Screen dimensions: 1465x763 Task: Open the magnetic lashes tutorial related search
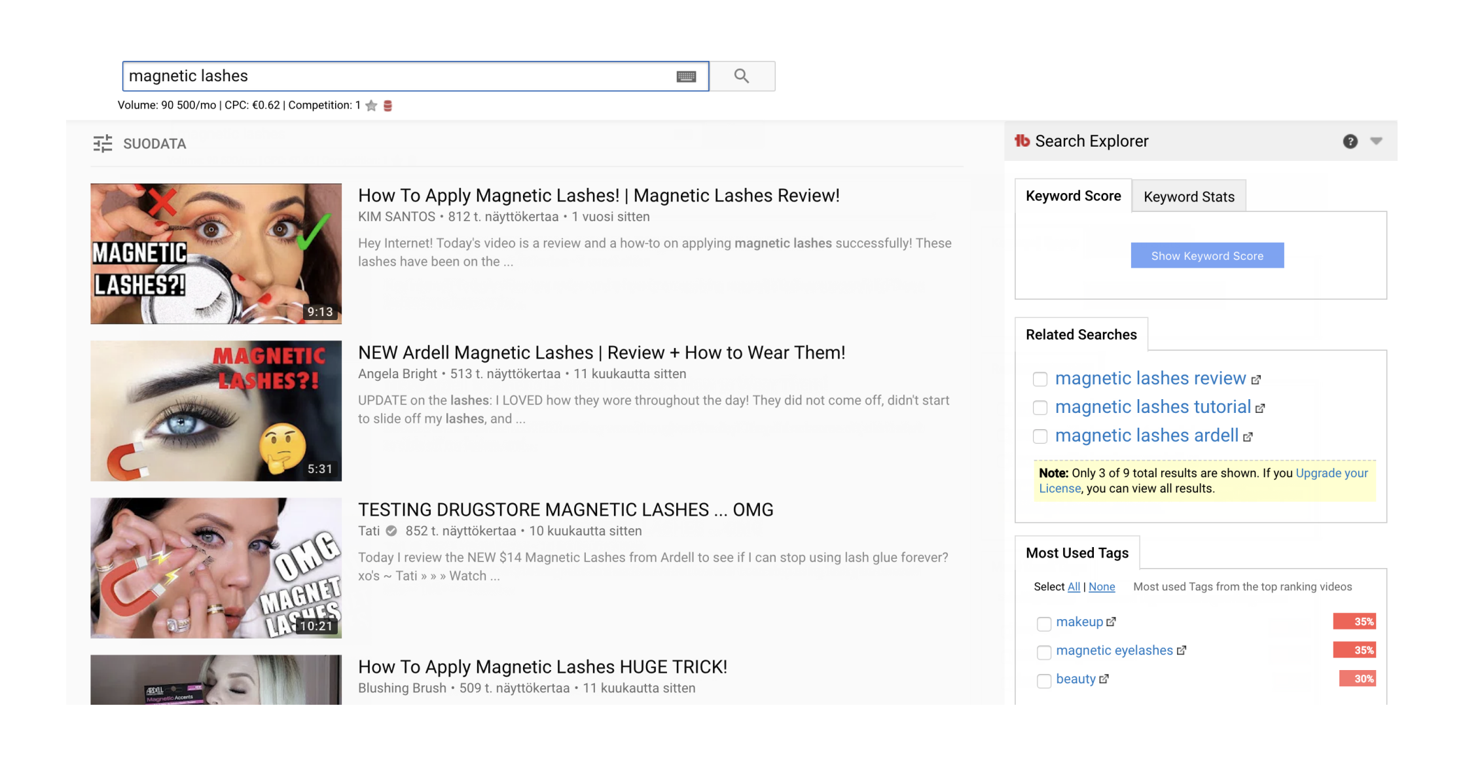pos(1153,407)
